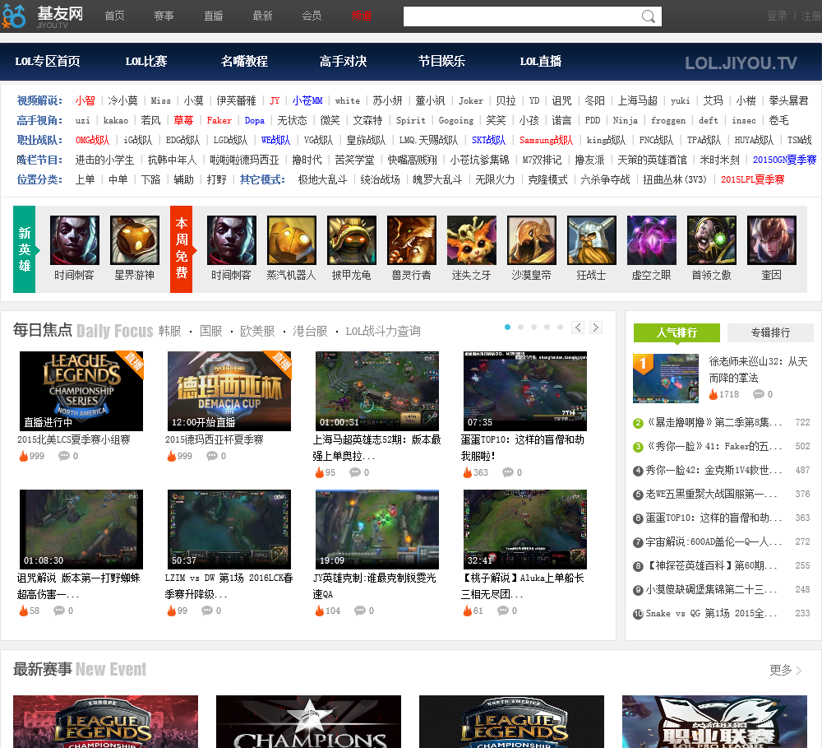Open the 节目娱乐 menu
The width and height of the screenshot is (822, 748).
pos(441,62)
